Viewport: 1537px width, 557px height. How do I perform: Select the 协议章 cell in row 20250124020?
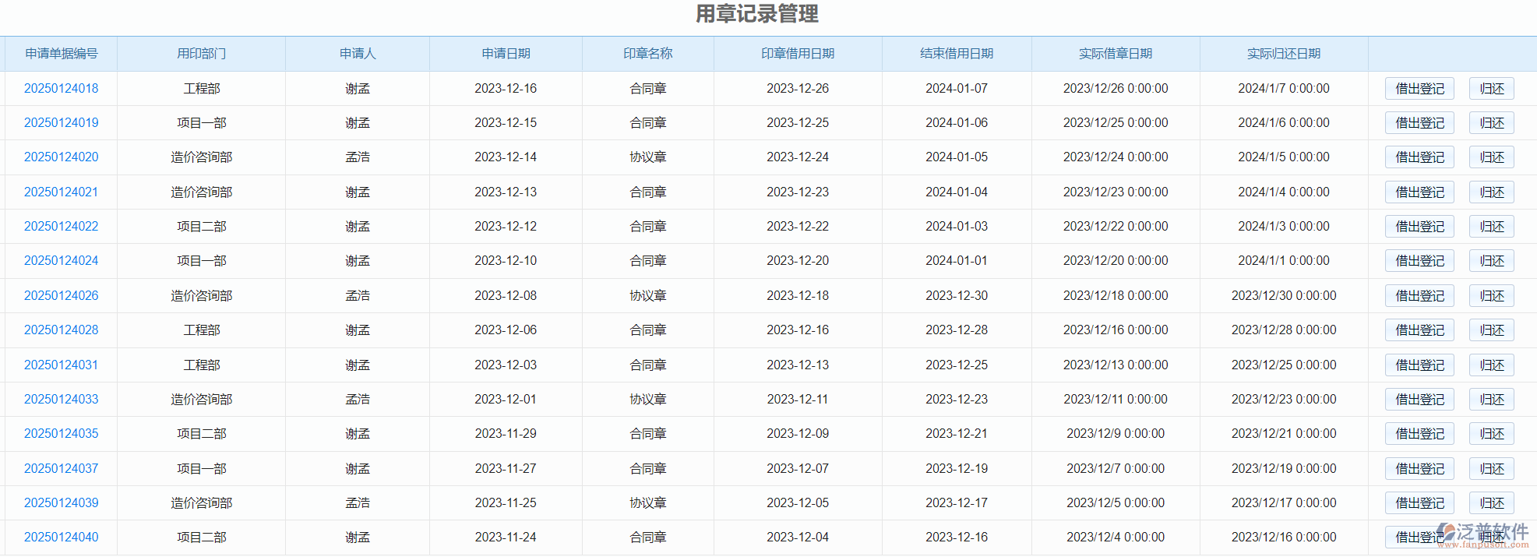[647, 157]
